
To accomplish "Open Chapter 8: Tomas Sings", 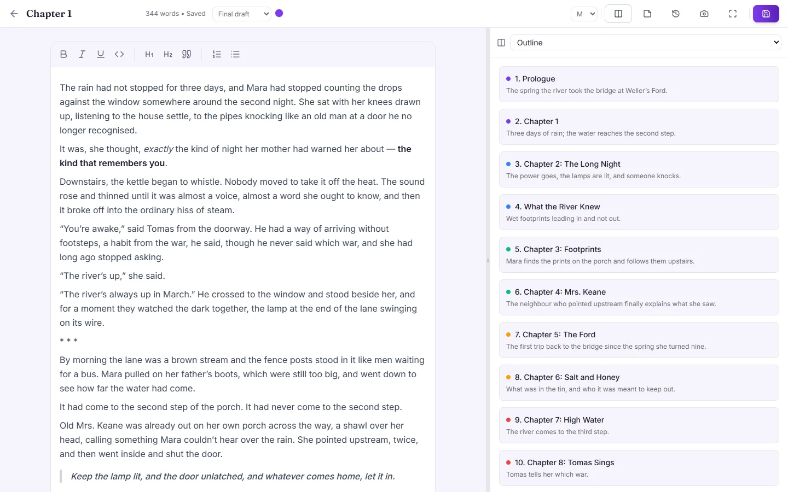I will click(639, 468).
